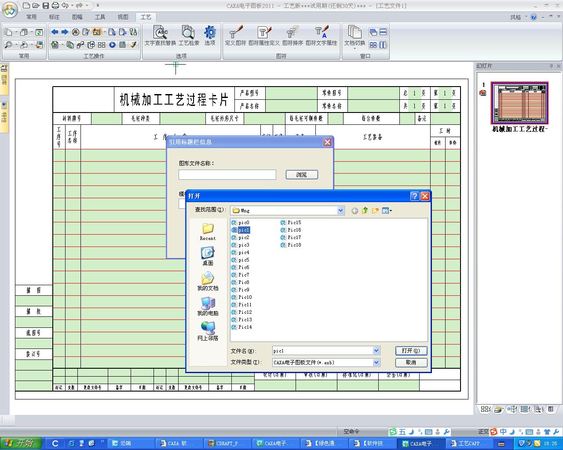
Task: Click the 开始 Start button on taskbar
Action: pos(21,443)
